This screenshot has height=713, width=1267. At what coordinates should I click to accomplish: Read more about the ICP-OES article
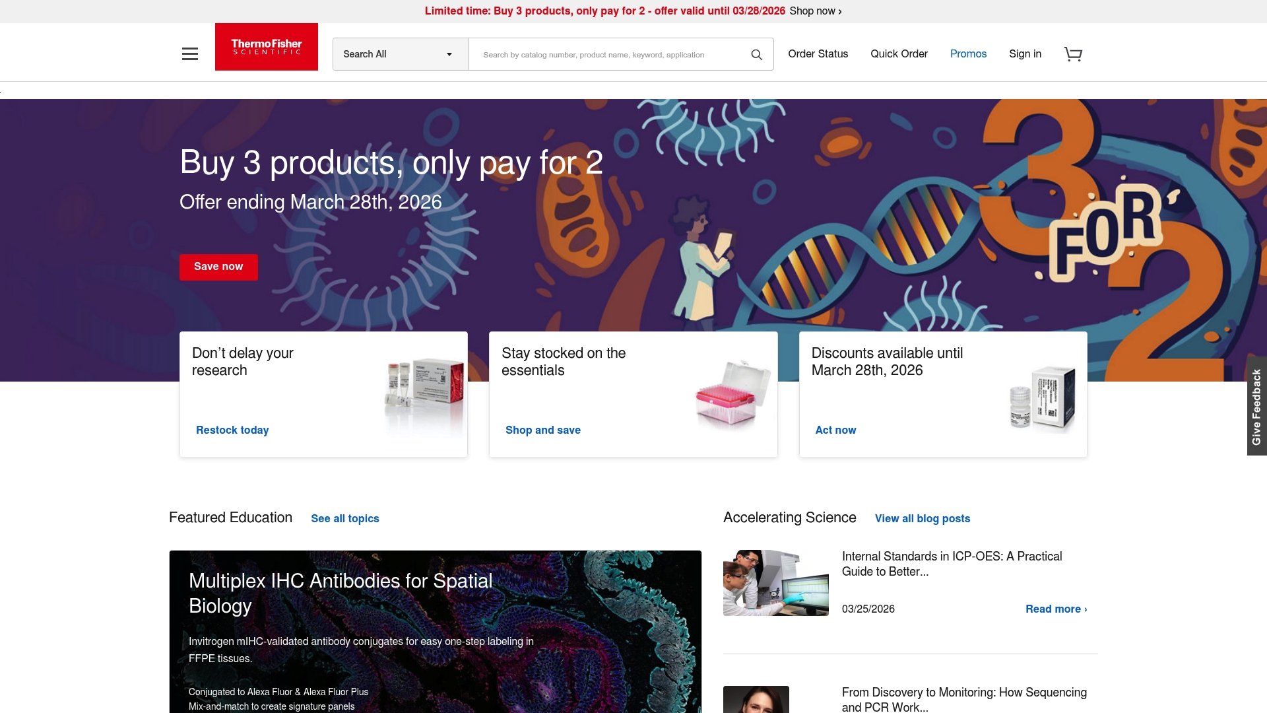[1056, 609]
